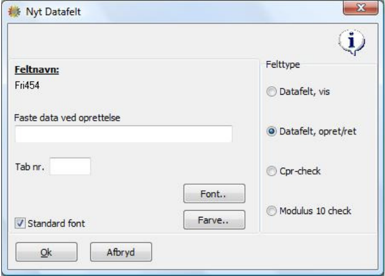Enable the Modulus 10 check option
The width and height of the screenshot is (385, 276).
[272, 211]
